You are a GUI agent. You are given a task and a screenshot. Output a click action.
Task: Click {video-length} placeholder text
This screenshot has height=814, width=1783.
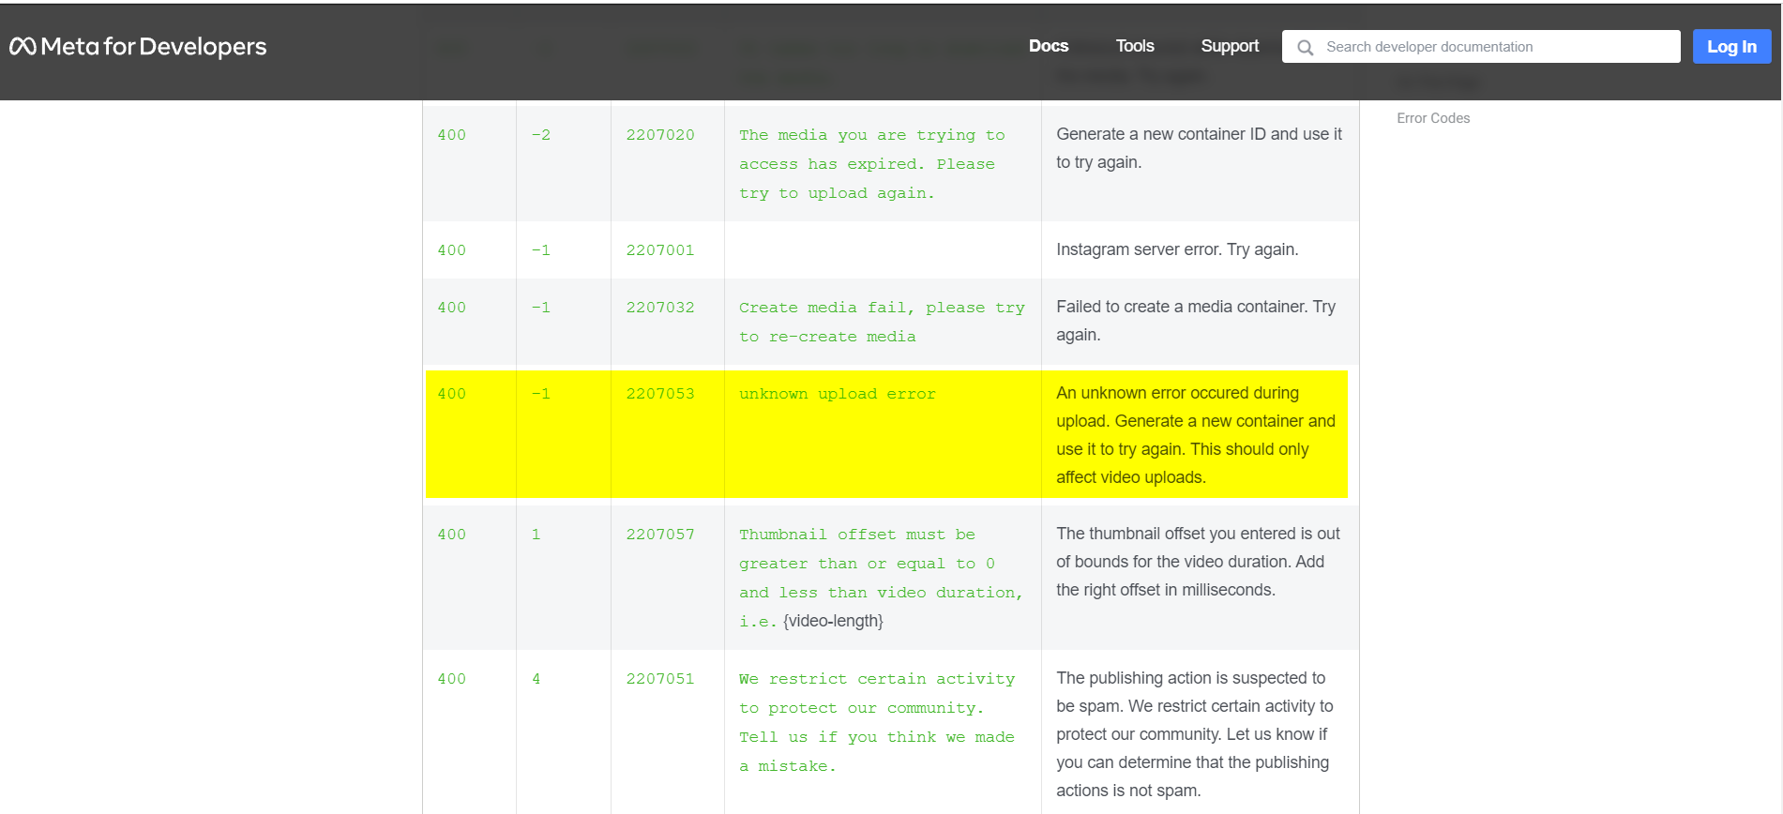(x=833, y=621)
